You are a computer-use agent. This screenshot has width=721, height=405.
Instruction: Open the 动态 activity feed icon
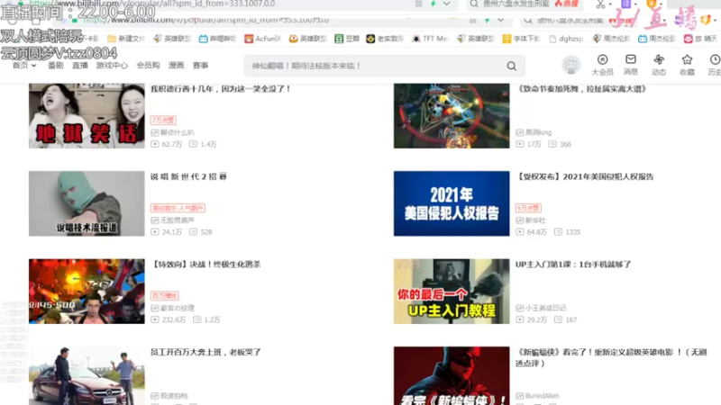click(x=659, y=65)
